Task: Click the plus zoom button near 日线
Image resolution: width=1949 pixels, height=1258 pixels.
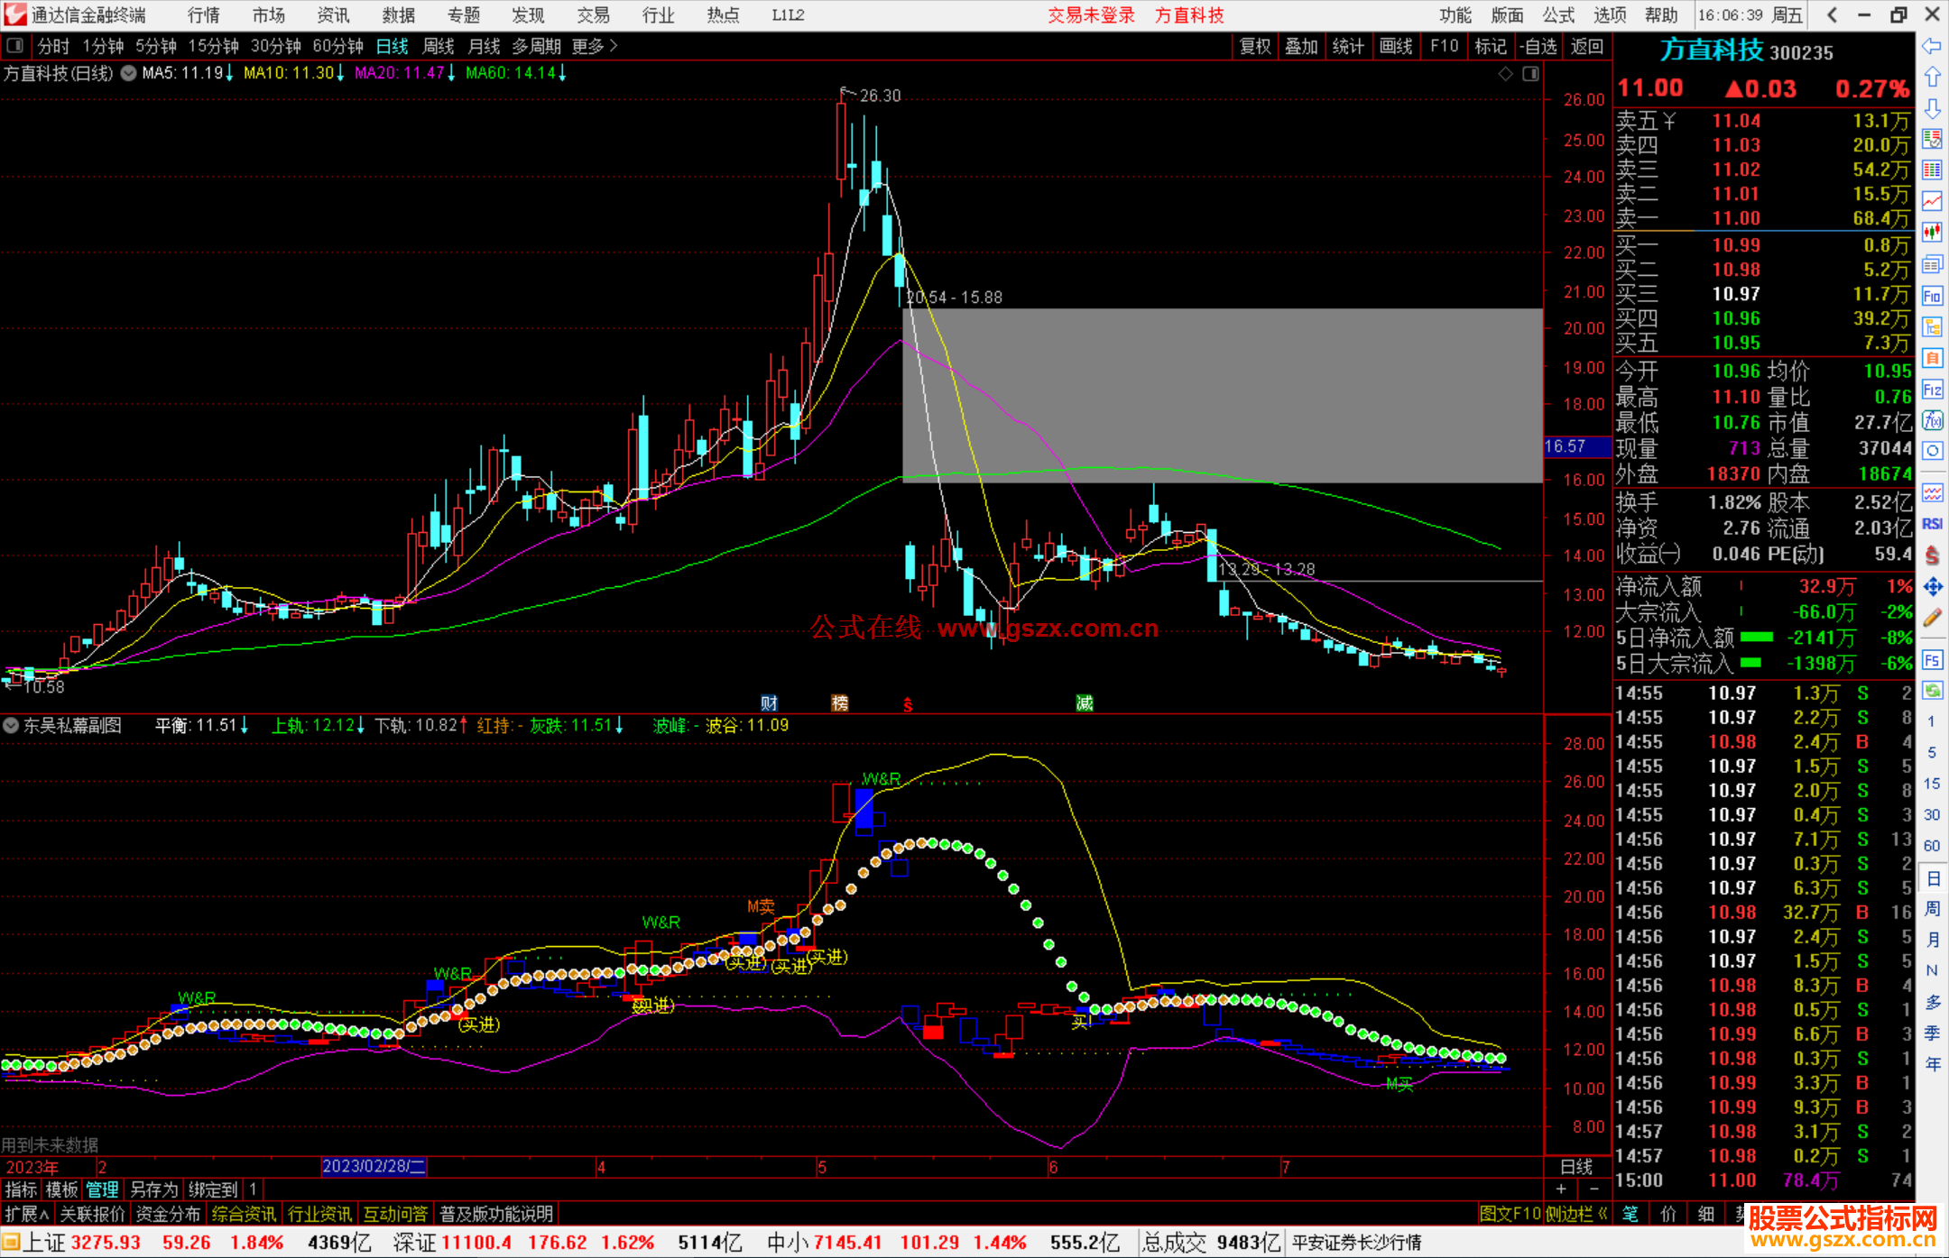Action: tap(1561, 1189)
